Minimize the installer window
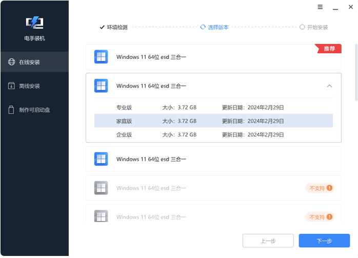 pyautogui.click(x=335, y=9)
